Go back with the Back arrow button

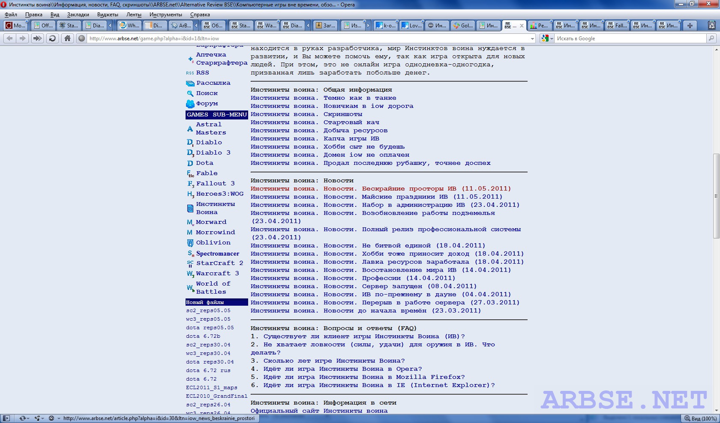(x=9, y=39)
